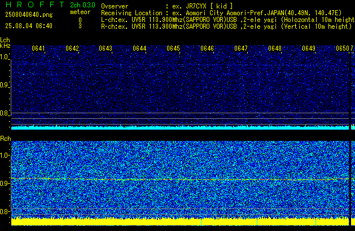This screenshot has width=355, height=231.
Task: Click the 0645 time marker
Action: point(173,48)
